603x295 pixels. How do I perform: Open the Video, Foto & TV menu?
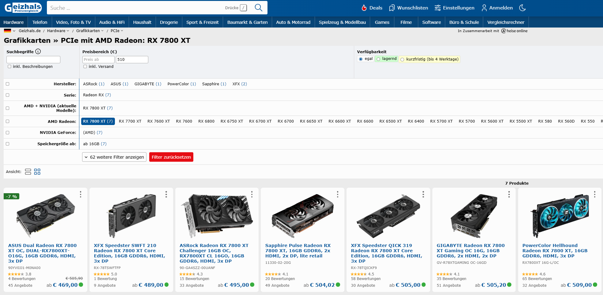pyautogui.click(x=73, y=22)
